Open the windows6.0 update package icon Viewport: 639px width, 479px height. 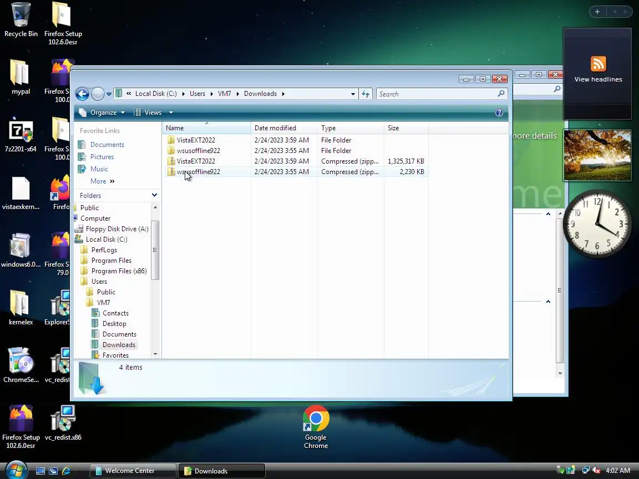click(x=21, y=251)
